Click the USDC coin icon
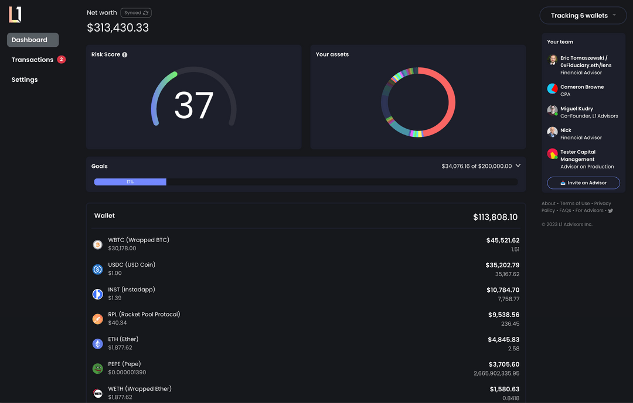Screen dimensions: 633x403 98,269
